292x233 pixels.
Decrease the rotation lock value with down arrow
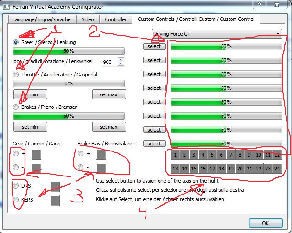click(121, 64)
